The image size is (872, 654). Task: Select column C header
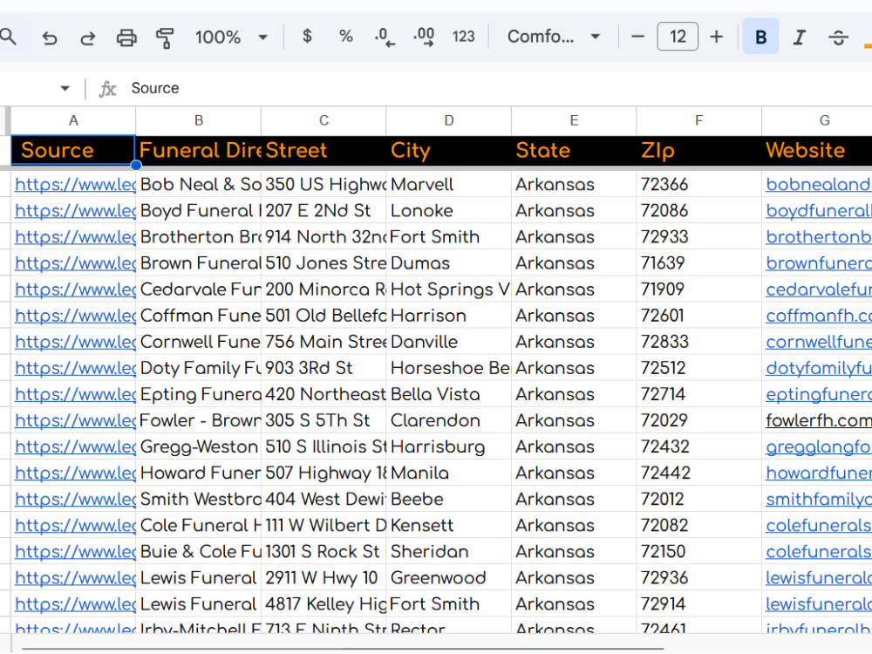(x=324, y=120)
